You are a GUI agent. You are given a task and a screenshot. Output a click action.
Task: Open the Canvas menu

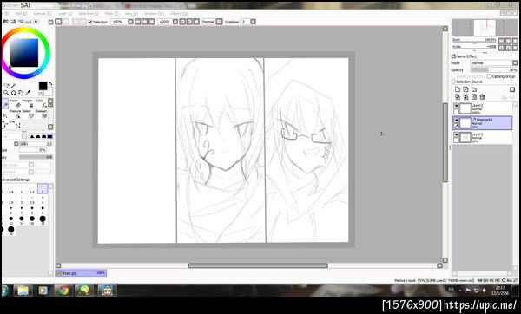tap(43, 14)
